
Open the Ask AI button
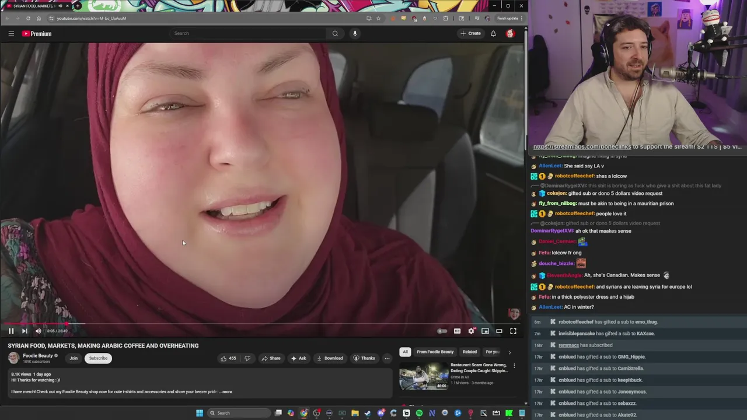(x=298, y=358)
